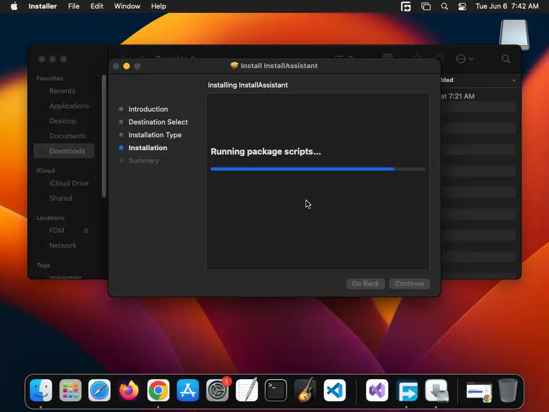The image size is (549, 412).
Task: Open the Finder action menu with ellipsis icon
Action: point(464,59)
